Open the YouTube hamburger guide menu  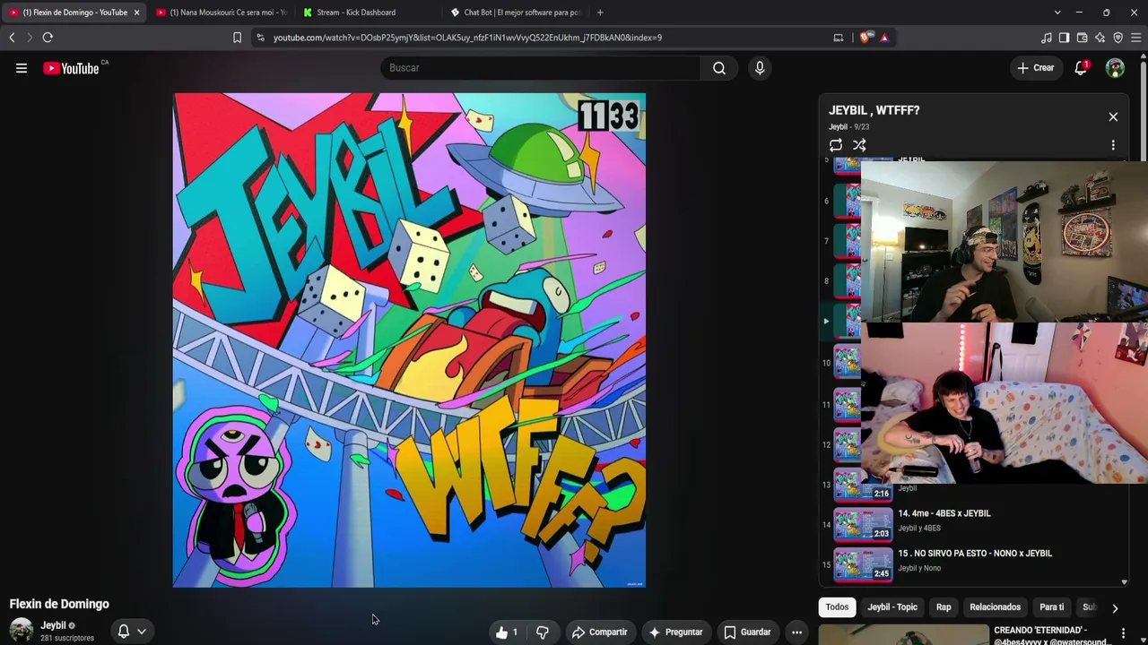click(x=22, y=68)
